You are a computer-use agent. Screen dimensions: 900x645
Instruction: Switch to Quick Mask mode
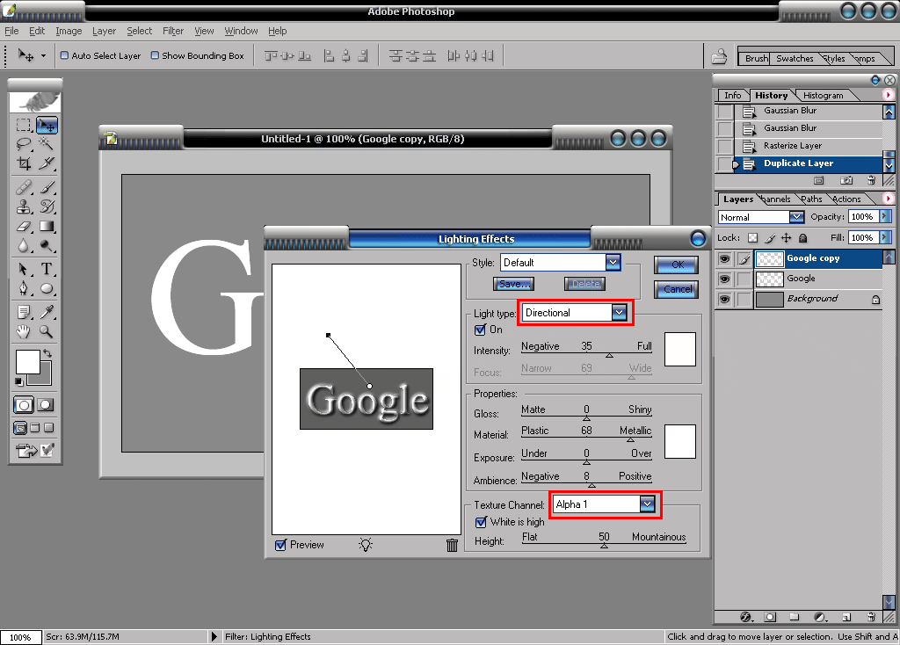point(46,405)
